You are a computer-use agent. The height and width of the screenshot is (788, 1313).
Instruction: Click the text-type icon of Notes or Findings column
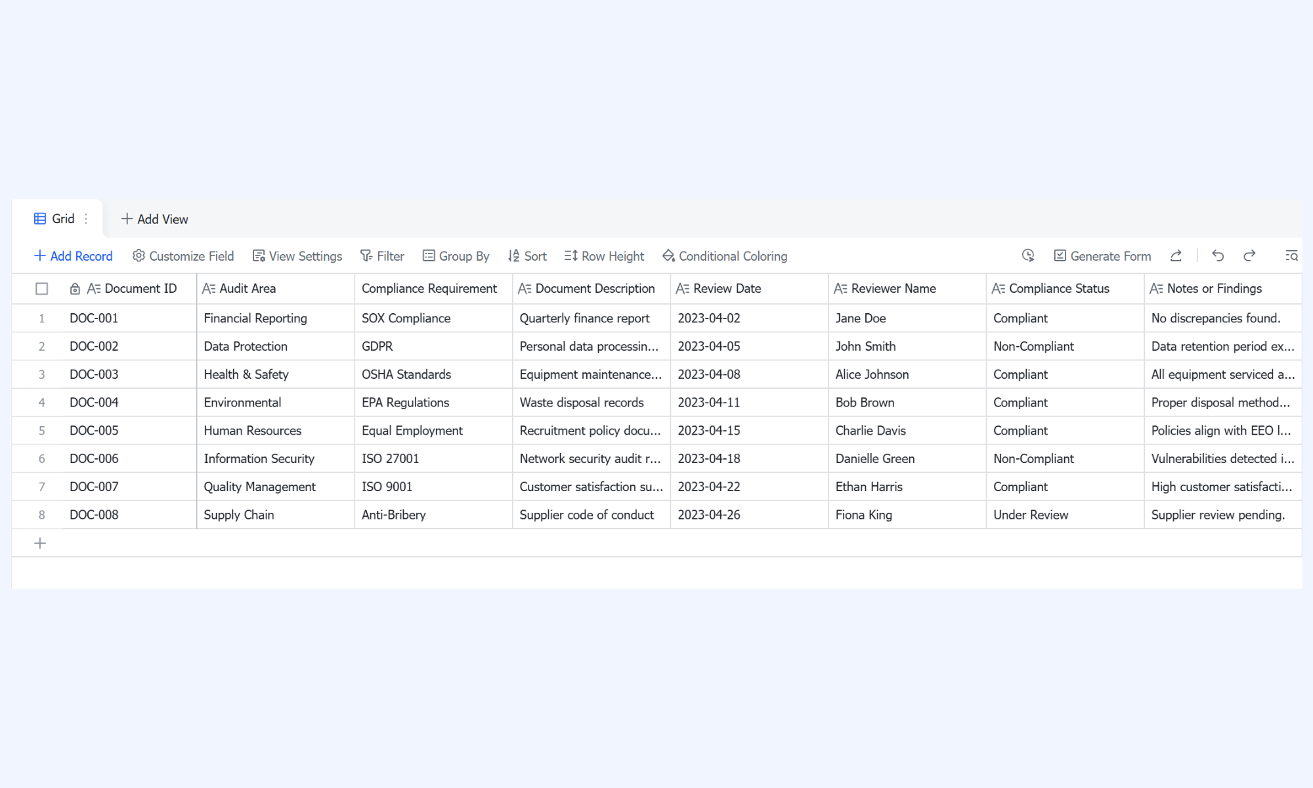[x=1157, y=288]
